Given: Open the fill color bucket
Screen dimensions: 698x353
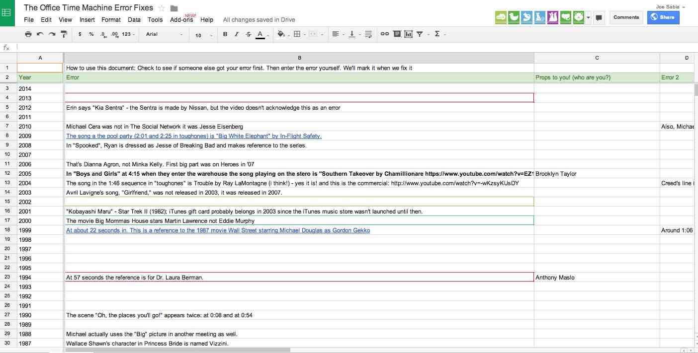Looking at the screenshot, I should [281, 34].
